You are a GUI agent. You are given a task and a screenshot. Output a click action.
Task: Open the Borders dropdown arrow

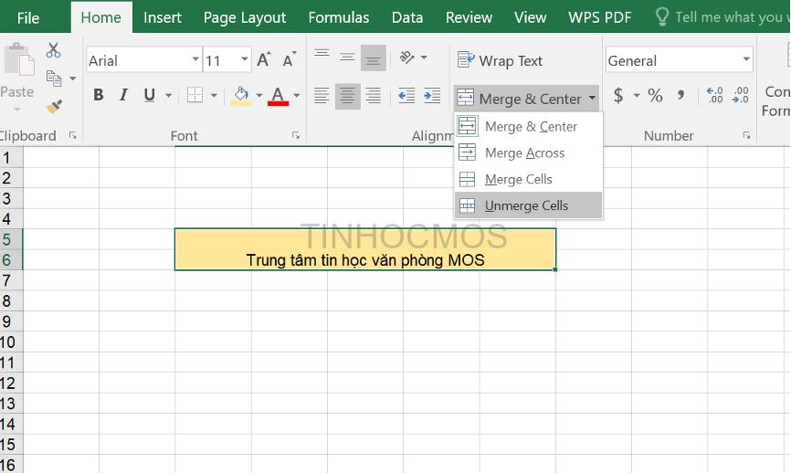tap(214, 95)
